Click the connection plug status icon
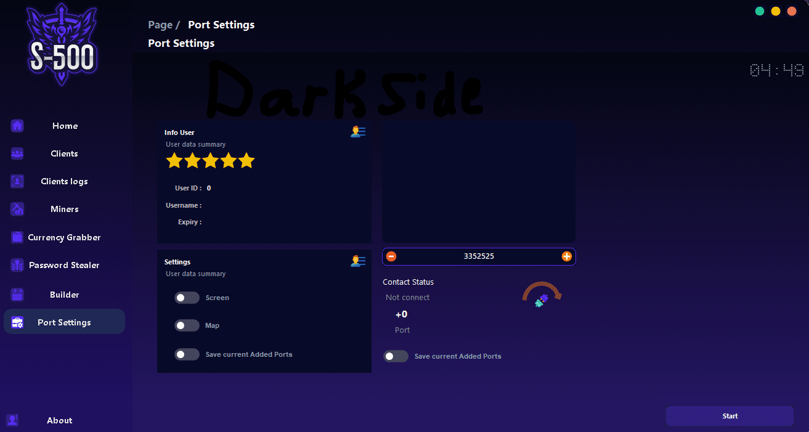 click(x=542, y=301)
